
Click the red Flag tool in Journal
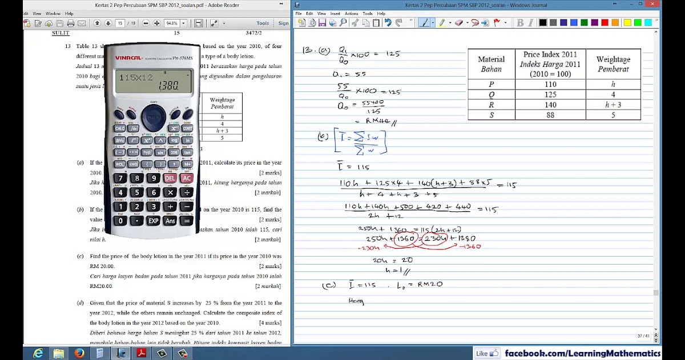[x=496, y=23]
